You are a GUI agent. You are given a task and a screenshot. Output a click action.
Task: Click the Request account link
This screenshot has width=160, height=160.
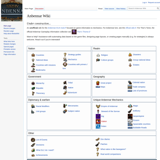[x=154, y=3]
